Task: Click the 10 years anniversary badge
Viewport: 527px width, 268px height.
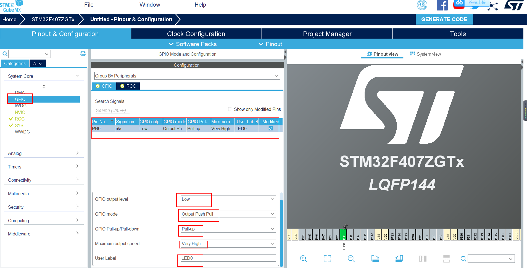Action: tap(422, 5)
